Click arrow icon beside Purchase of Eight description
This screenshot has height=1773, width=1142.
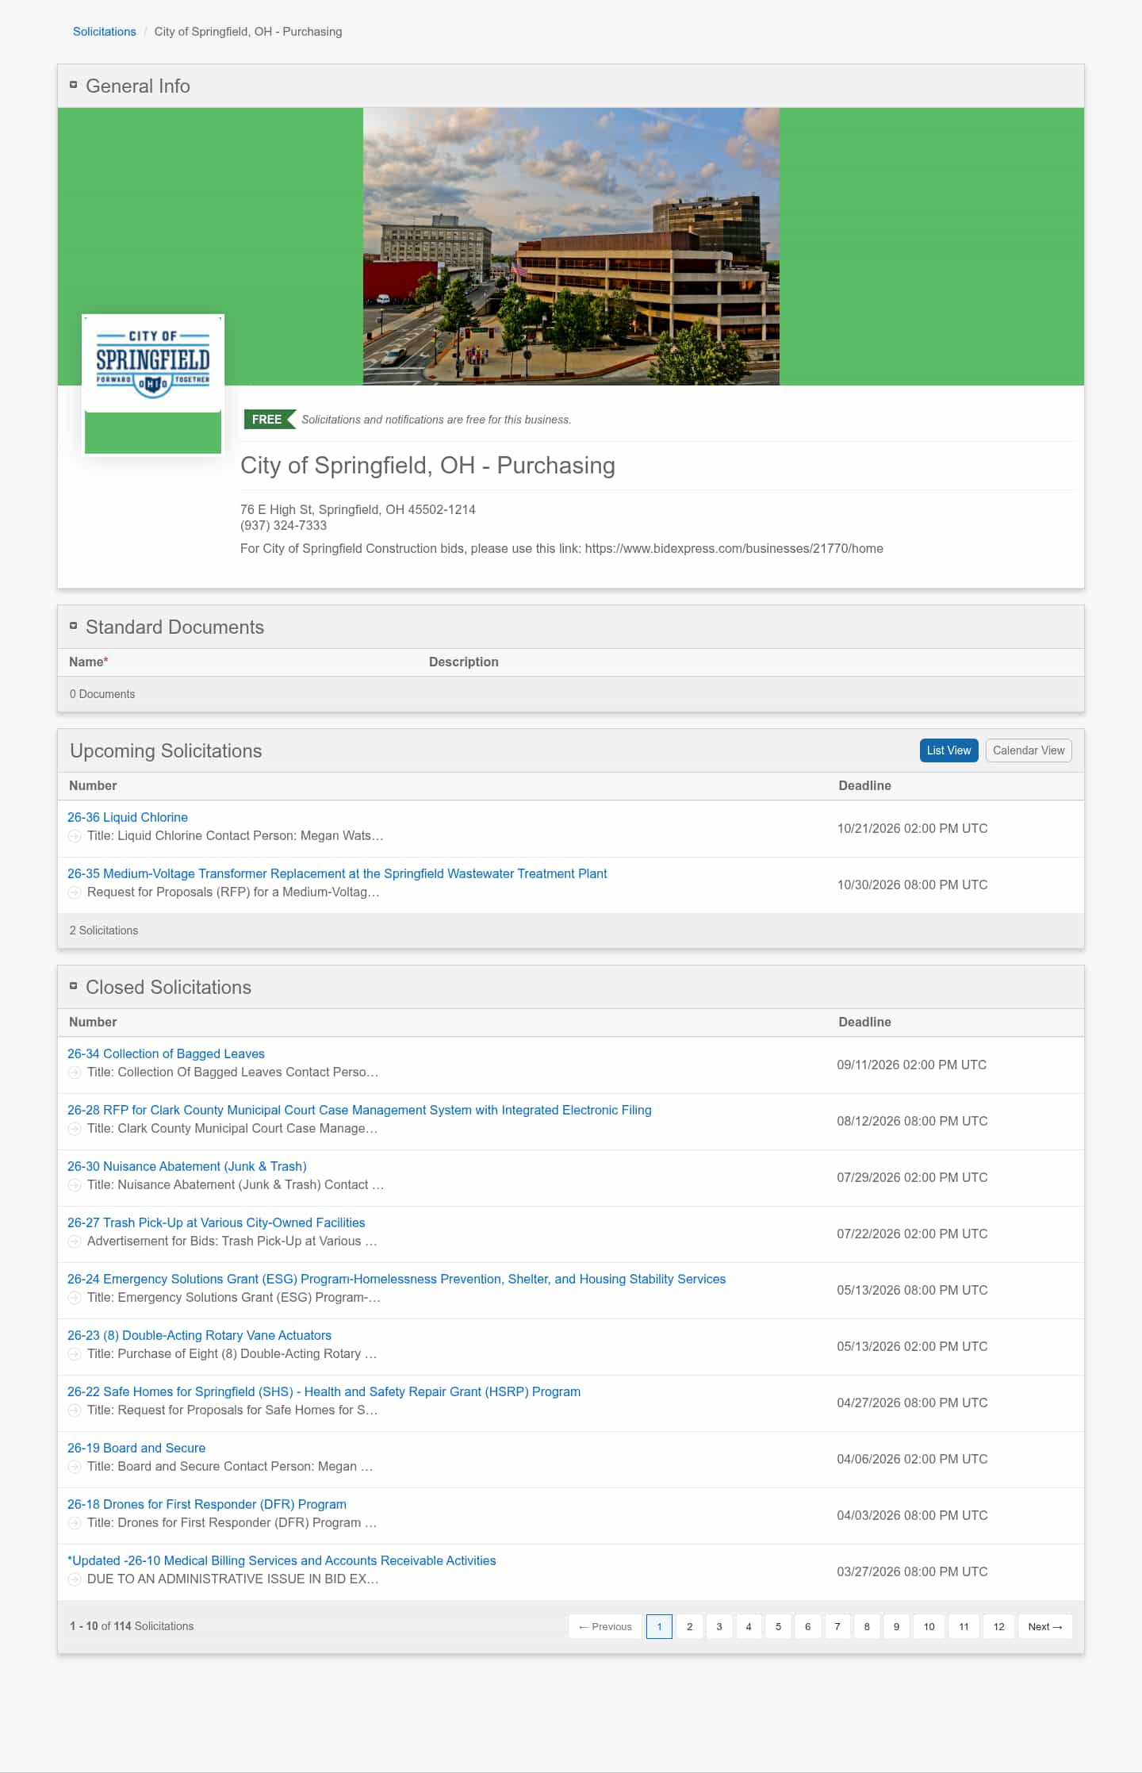pyautogui.click(x=75, y=1354)
